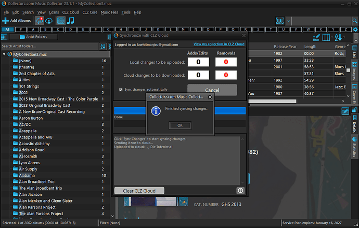359x228 pixels.
Task: Click the details panel edit template icon
Action: click(345, 111)
